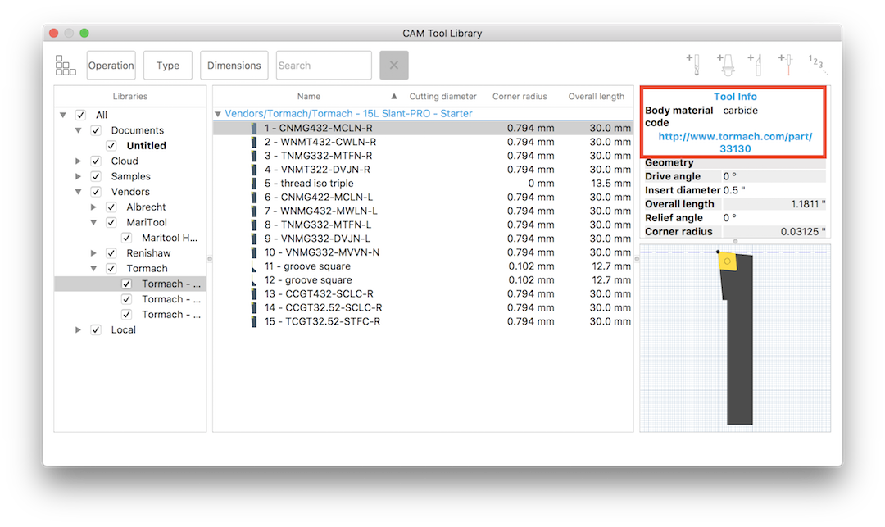Click the Vendors/Tormach 15L Slant-PRO Starter heading

pos(348,114)
